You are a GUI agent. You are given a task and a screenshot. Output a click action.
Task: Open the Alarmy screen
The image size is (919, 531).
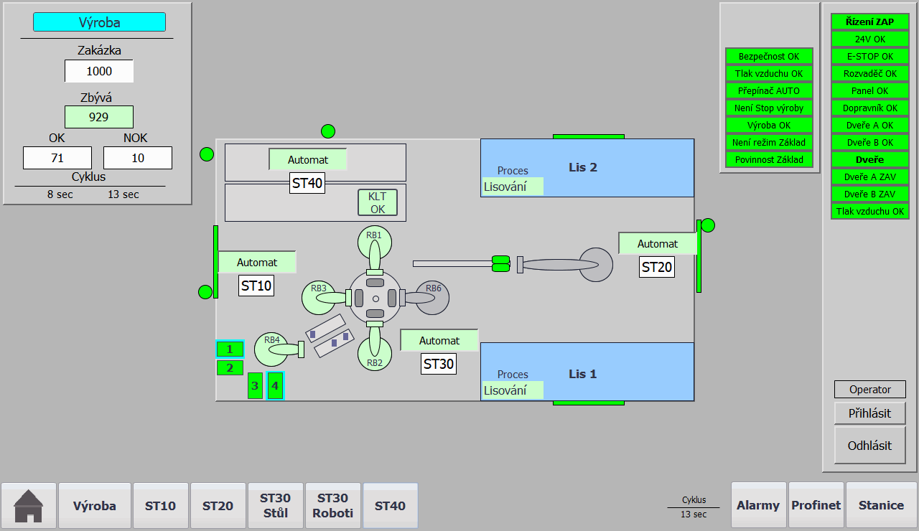[x=758, y=505]
